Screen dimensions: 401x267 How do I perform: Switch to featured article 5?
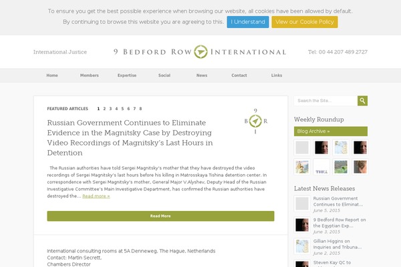(x=122, y=109)
